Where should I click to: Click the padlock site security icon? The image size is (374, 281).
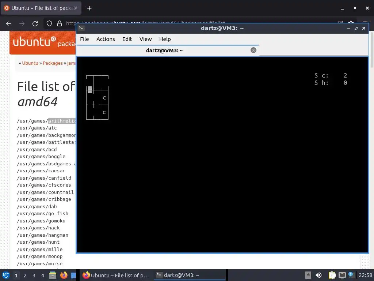click(x=60, y=23)
